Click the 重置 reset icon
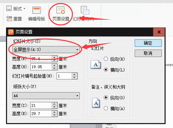The width and height of the screenshot is (173, 128). [x=9, y=19]
